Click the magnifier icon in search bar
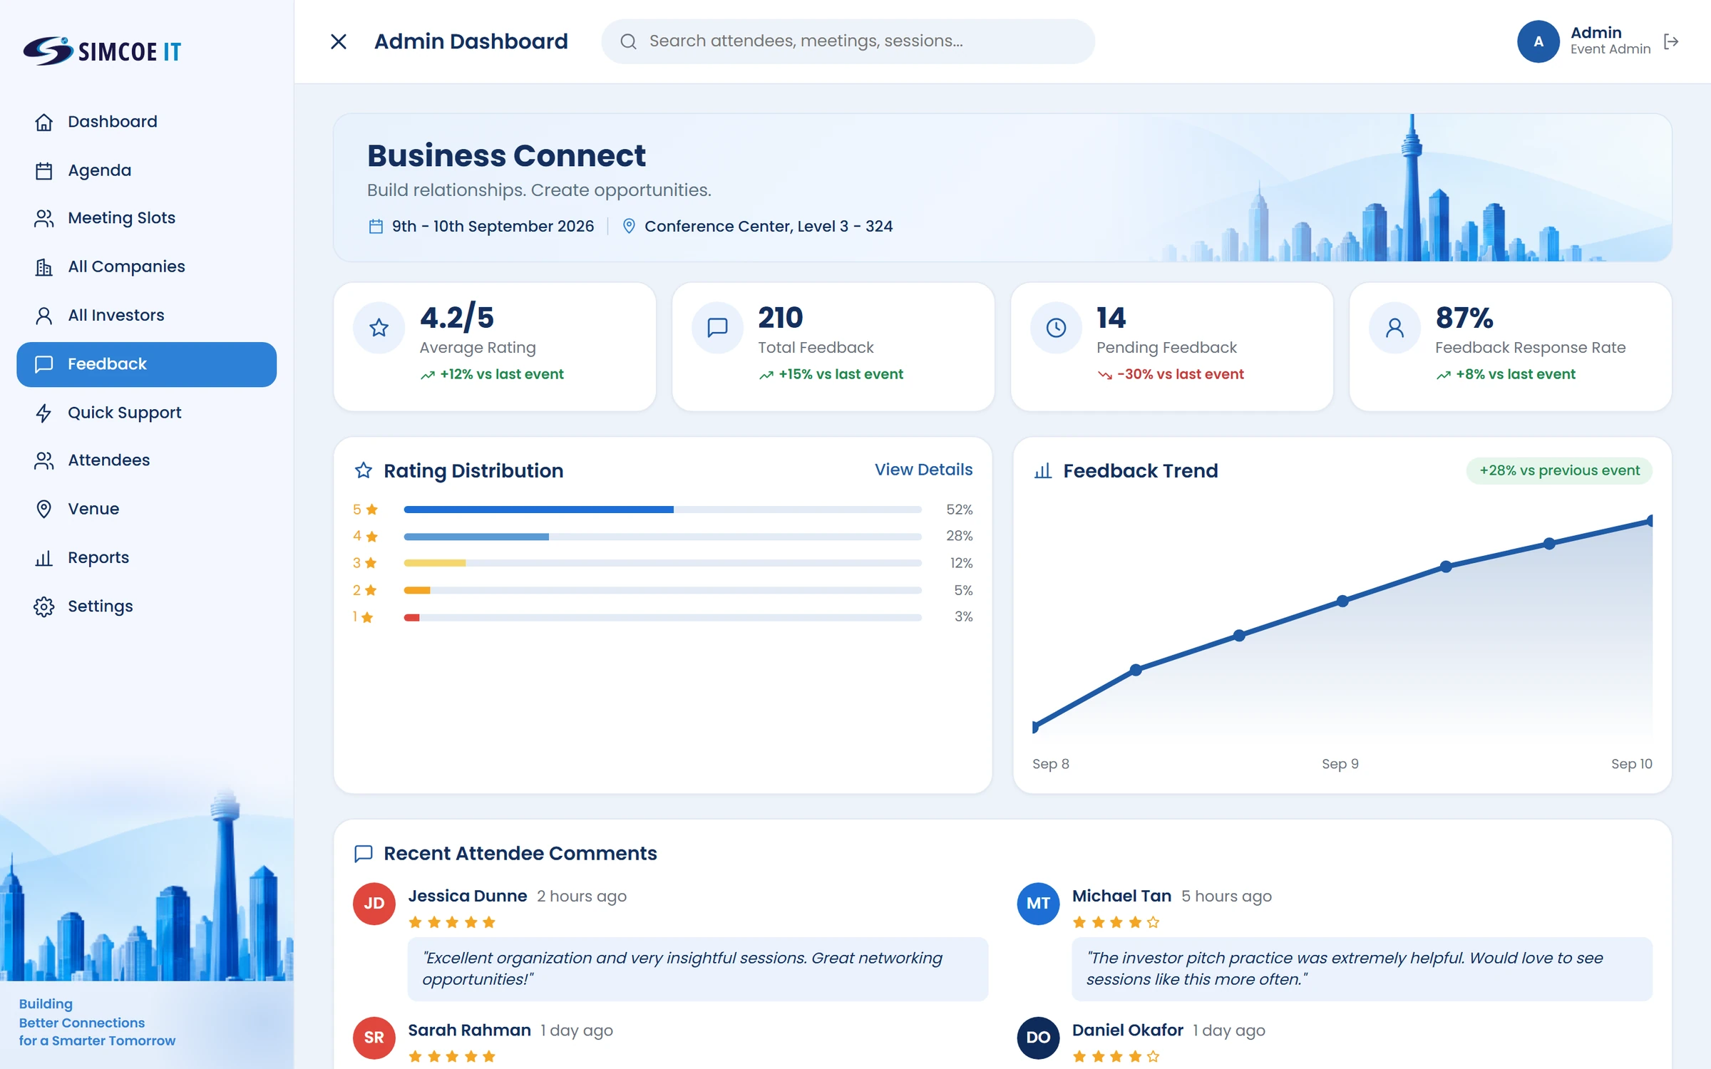The image size is (1711, 1069). click(x=628, y=41)
